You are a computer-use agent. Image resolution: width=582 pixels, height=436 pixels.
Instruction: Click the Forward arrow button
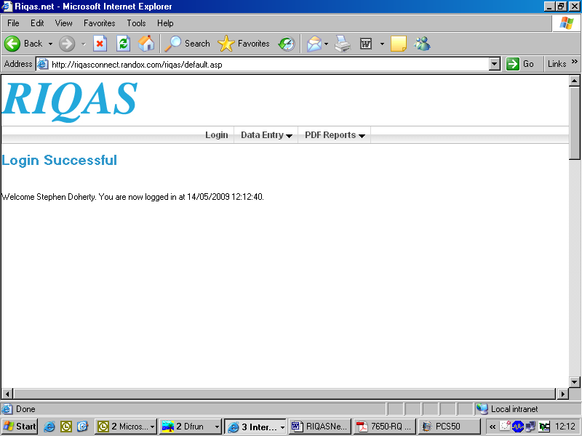click(67, 44)
